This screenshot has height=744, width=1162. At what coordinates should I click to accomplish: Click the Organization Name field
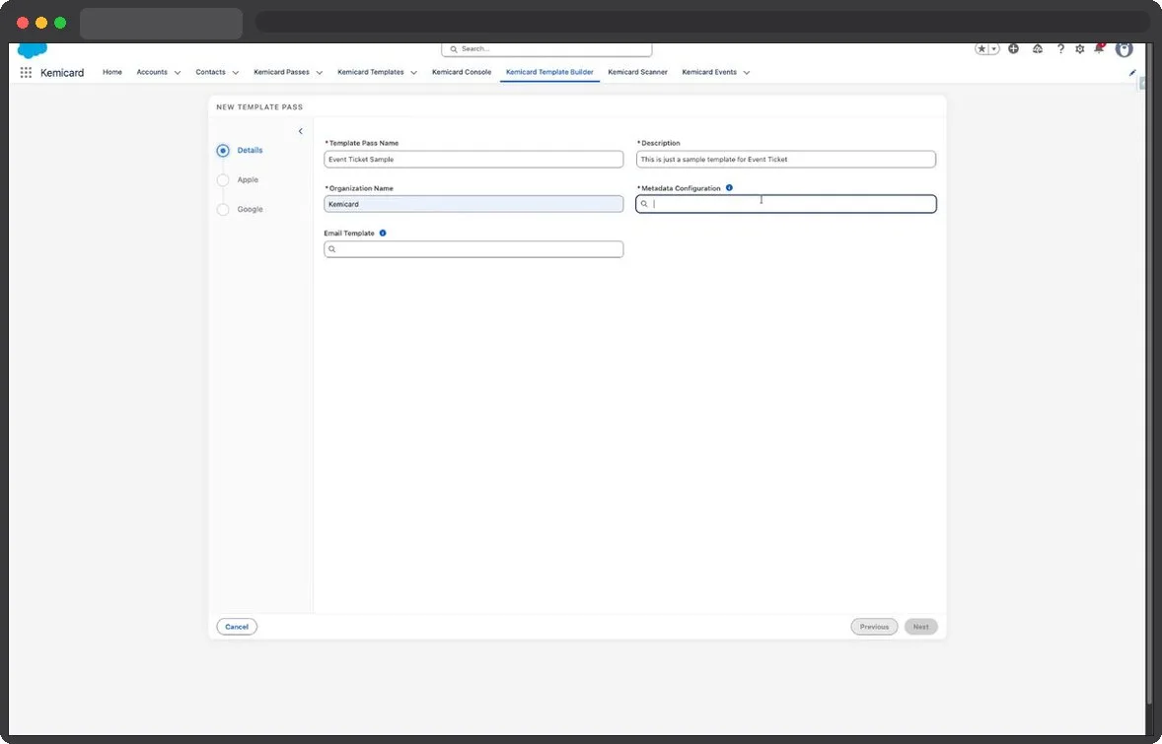coord(473,204)
